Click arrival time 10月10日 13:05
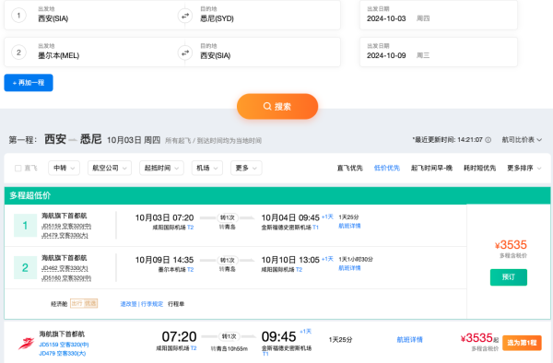Screen dimensions: 553x363 click(290, 260)
